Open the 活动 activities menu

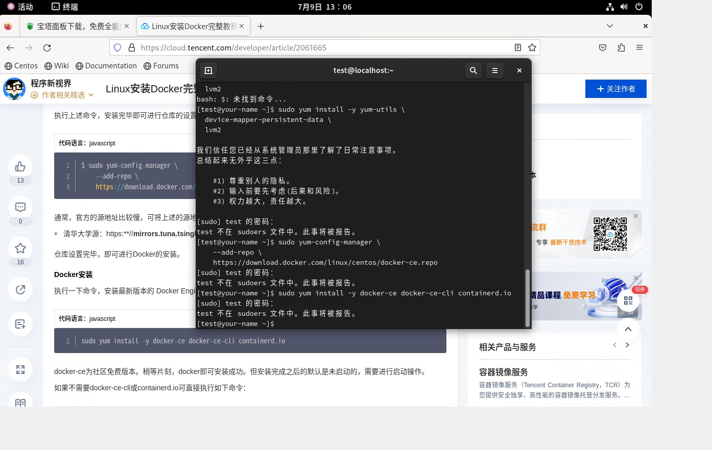coord(20,7)
